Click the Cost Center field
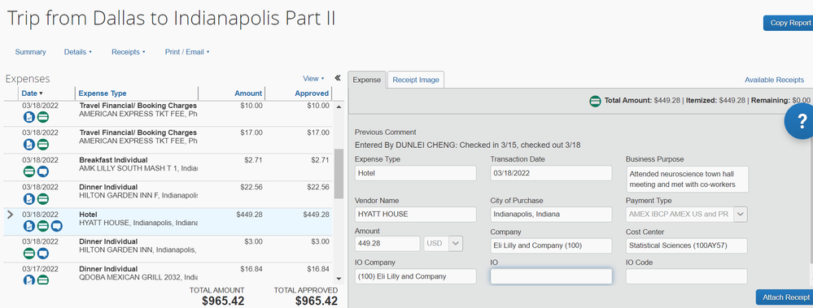813x308 pixels. (687, 245)
